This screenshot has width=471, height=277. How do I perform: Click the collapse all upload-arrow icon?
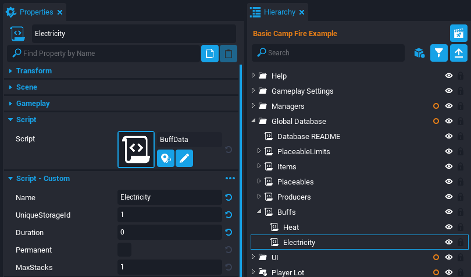[x=459, y=53]
